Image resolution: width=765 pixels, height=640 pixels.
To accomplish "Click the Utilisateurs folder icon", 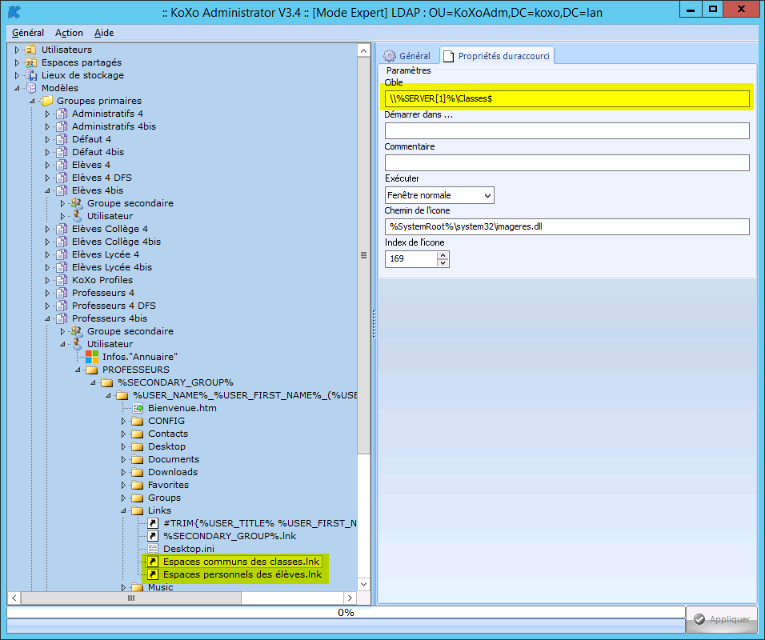I will 30,50.
